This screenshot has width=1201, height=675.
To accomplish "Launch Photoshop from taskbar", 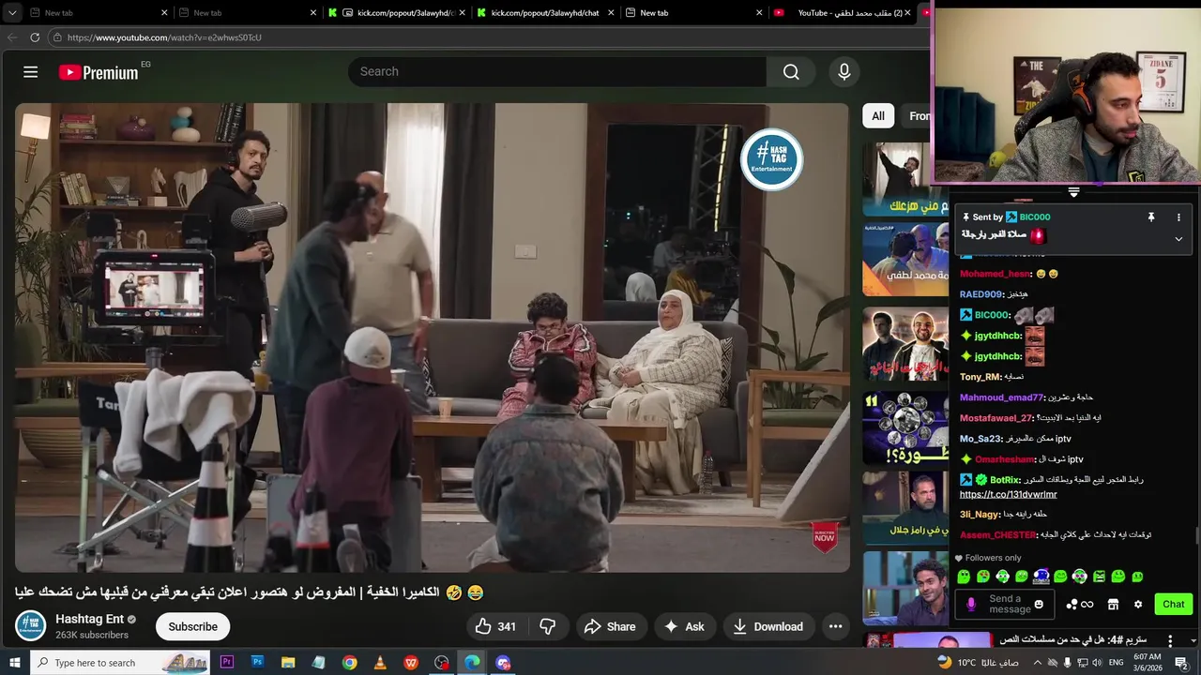I will pyautogui.click(x=257, y=663).
